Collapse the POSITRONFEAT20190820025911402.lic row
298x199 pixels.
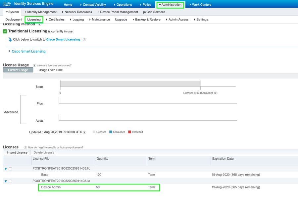(x=6, y=181)
